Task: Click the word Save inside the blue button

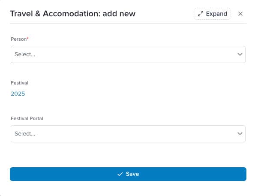Action: 132,174
